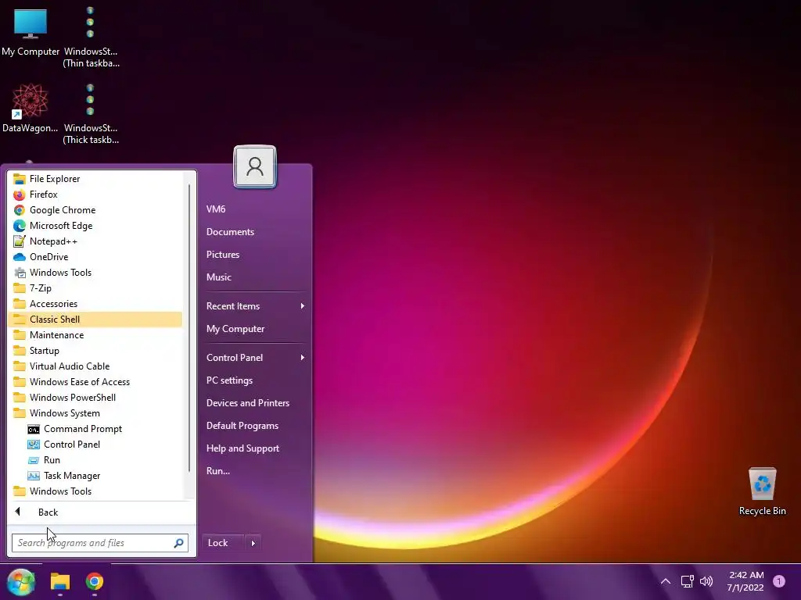
Task: Launch Firefox from the start menu
Action: [x=95, y=195]
